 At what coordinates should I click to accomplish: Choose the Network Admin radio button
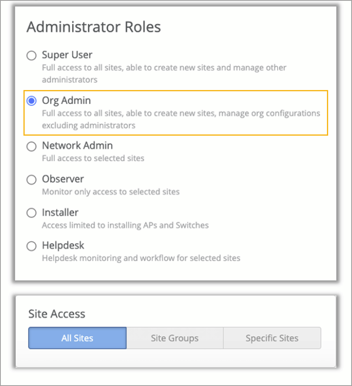(x=32, y=146)
